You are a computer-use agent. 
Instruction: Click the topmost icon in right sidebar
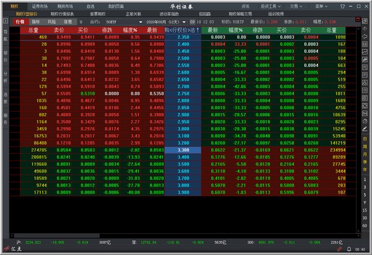pos(366,20)
